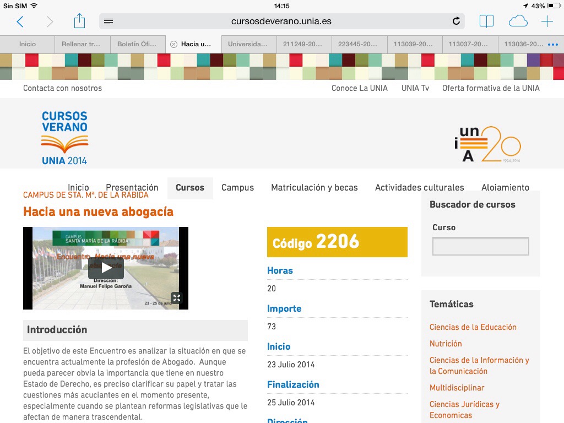Reload the page using refresh icon
The image size is (564, 423).
tap(456, 21)
